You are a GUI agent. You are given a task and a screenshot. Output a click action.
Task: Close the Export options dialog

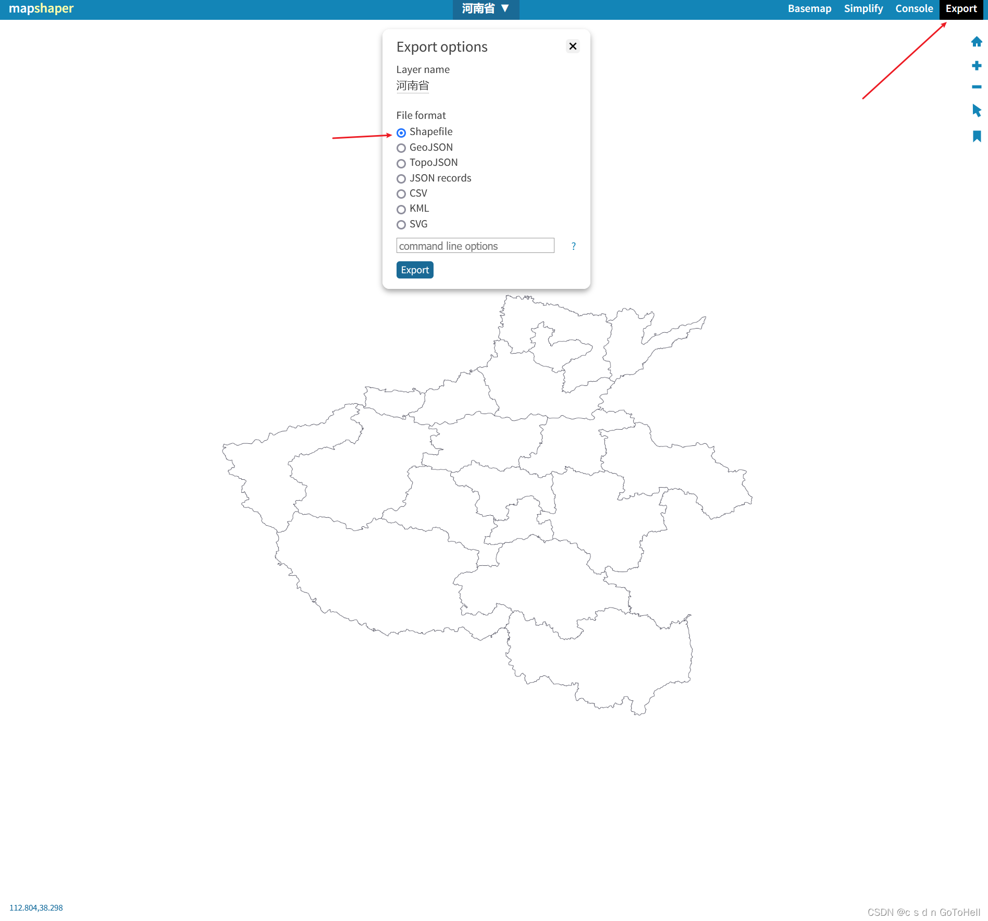coord(572,46)
